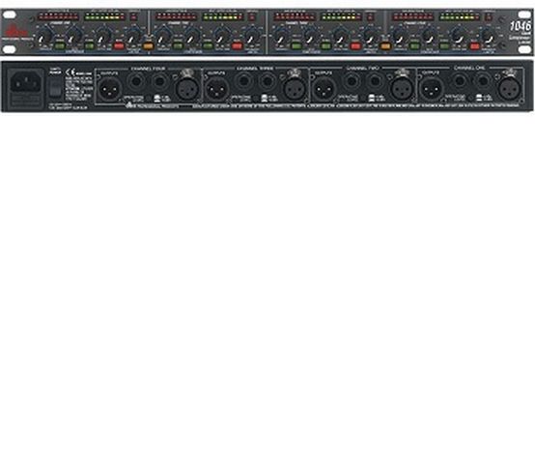Turn the Channel One Threshold knob
The width and height of the screenshot is (535, 468).
click(x=44, y=35)
